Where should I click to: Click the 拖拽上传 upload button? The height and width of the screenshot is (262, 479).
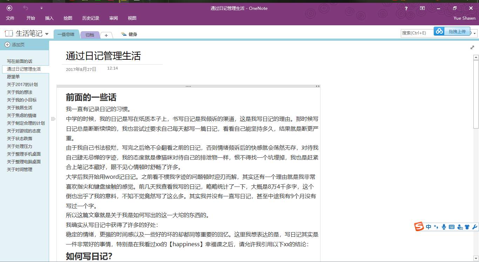(457, 32)
